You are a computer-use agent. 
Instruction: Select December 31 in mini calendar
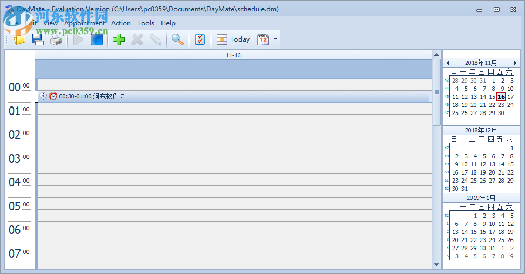[x=465, y=189]
